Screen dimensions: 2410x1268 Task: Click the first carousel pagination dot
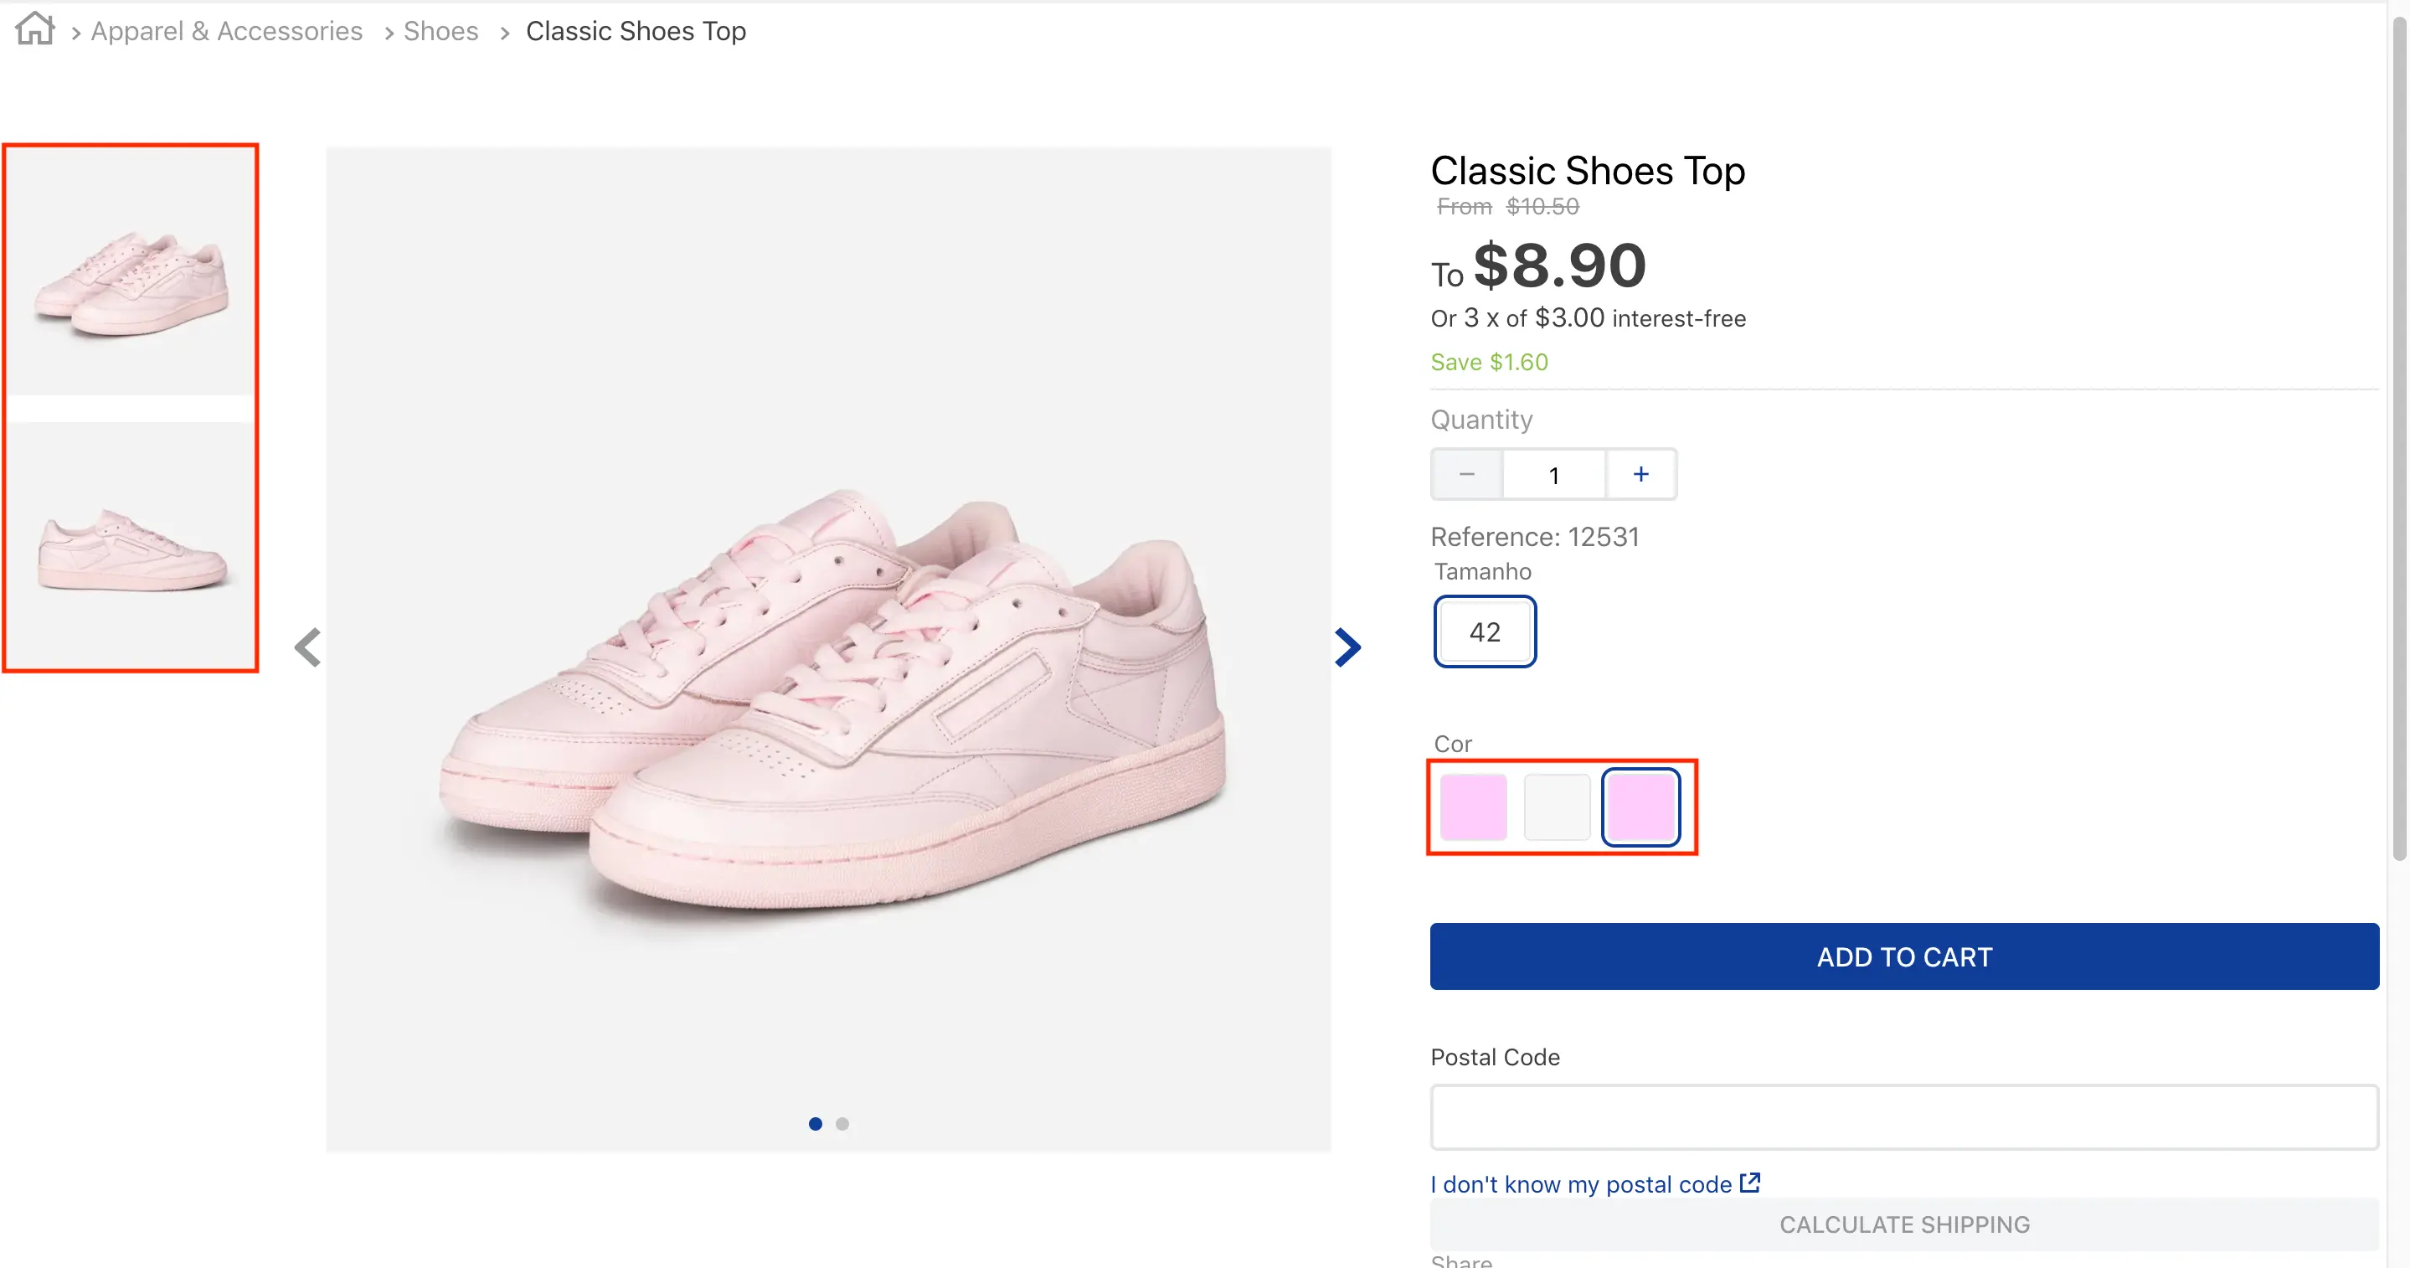[x=815, y=1123]
